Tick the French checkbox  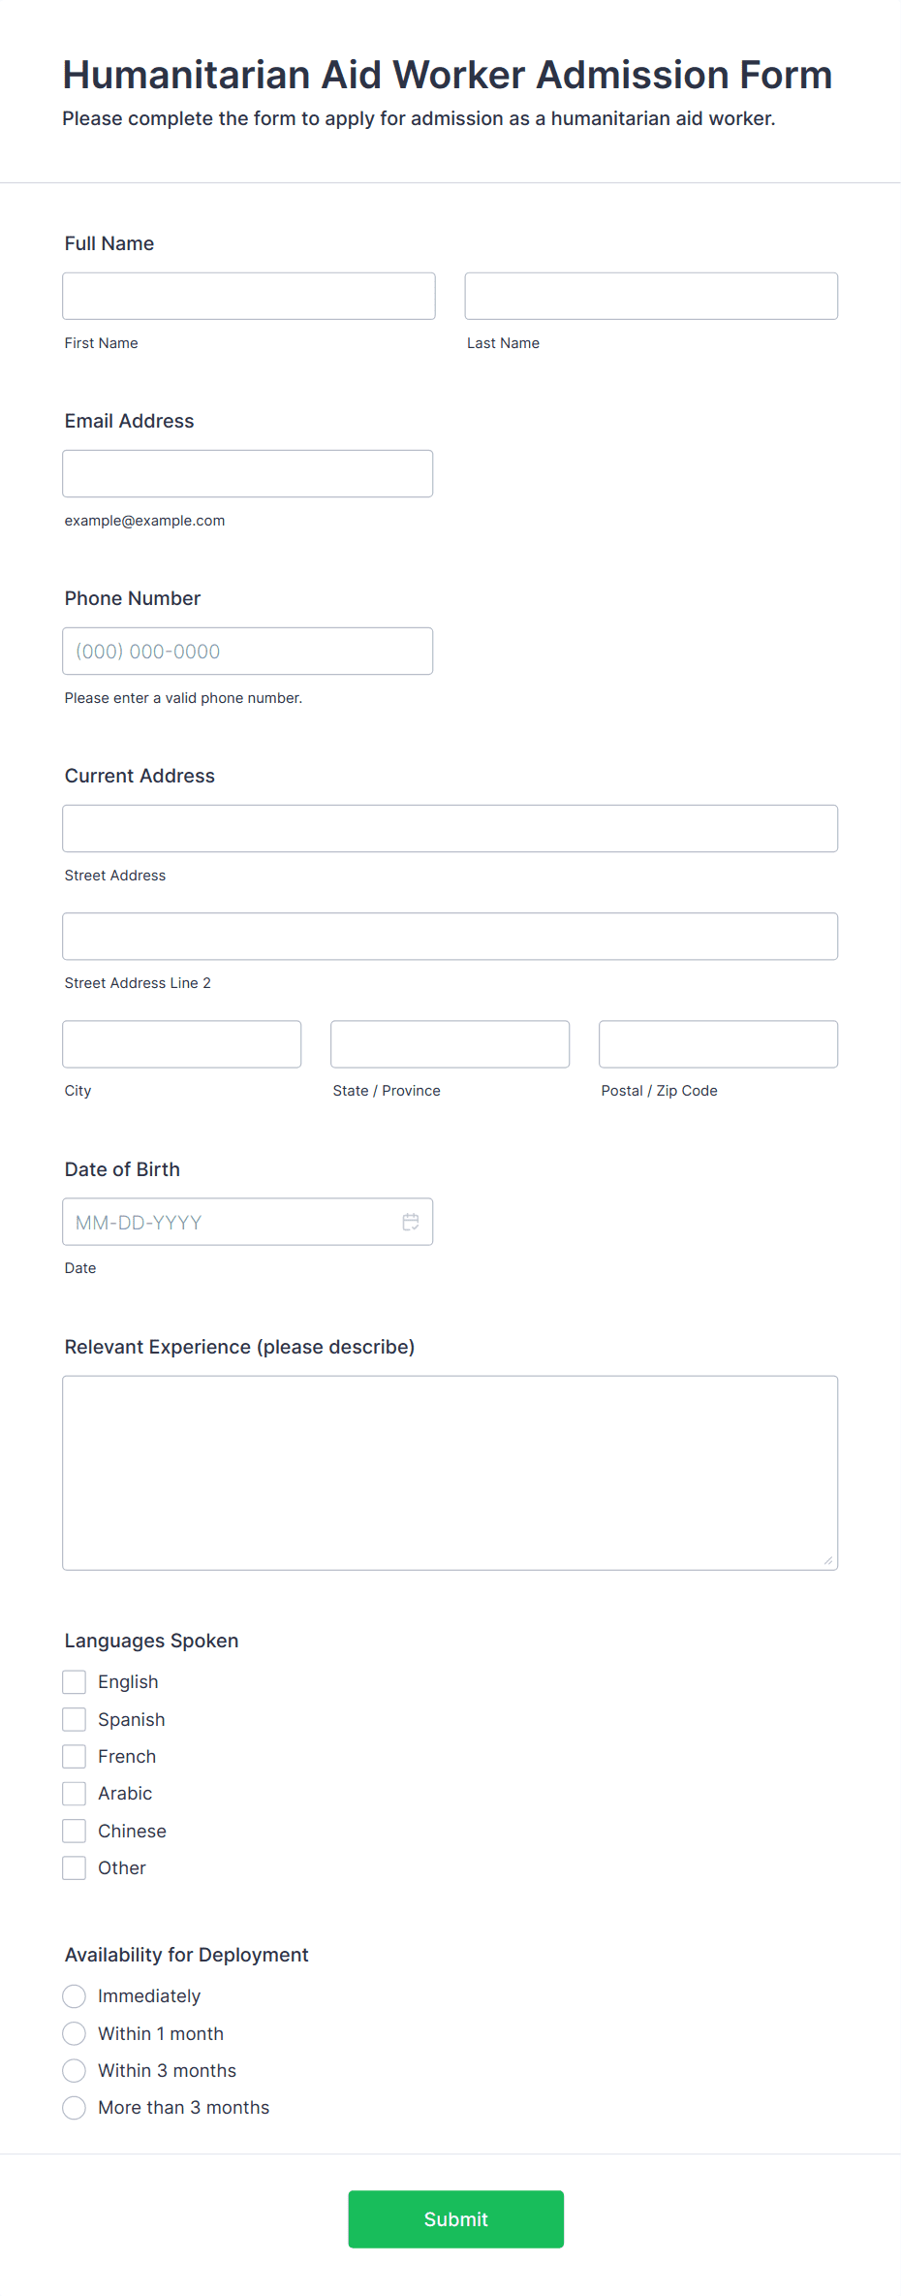click(75, 1756)
